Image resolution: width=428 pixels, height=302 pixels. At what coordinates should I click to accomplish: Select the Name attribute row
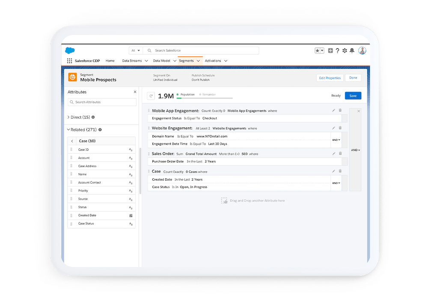(x=101, y=175)
